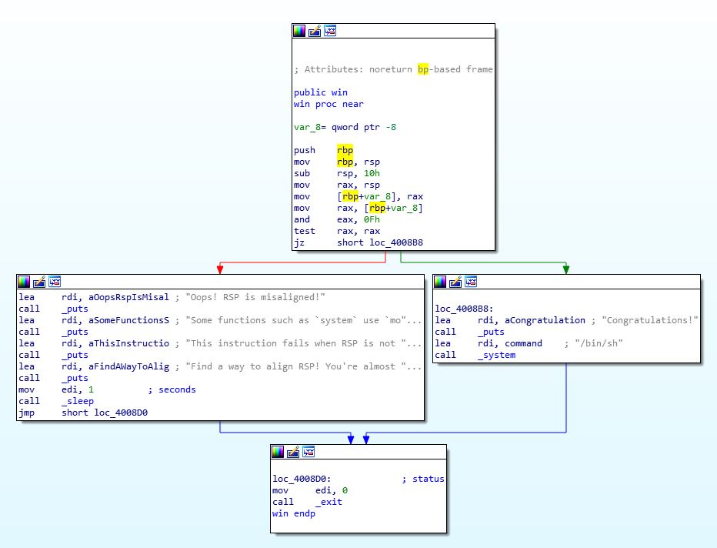This screenshot has height=548, width=717.
Task: Click the group nodes icon in the loc_4008B8 block
Action: click(x=471, y=282)
